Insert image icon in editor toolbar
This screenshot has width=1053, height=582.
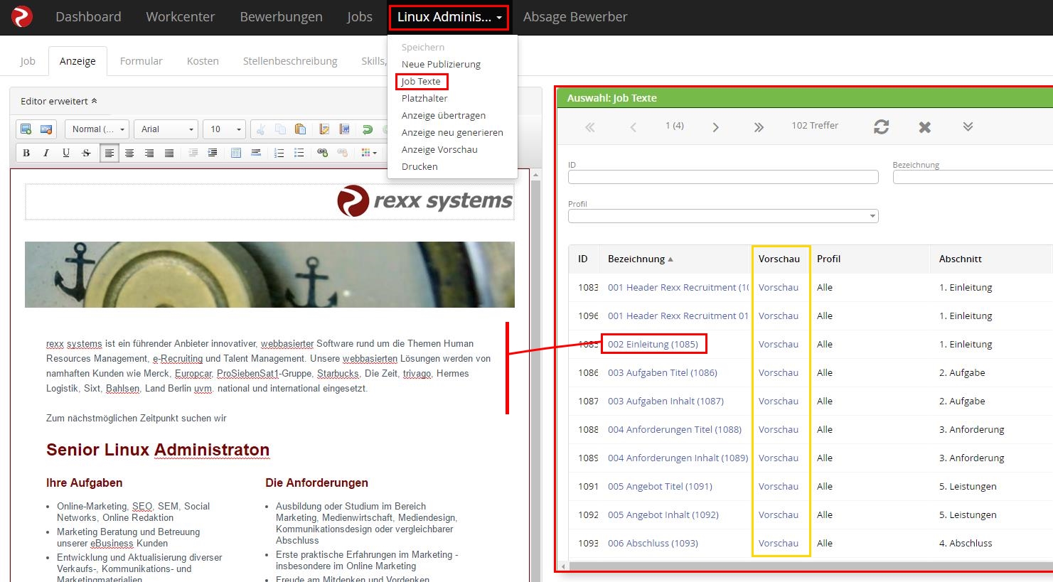click(26, 129)
